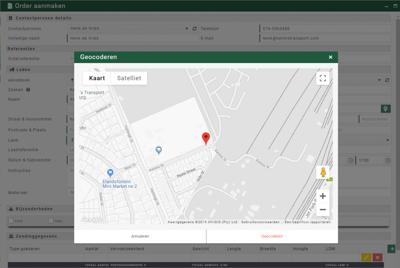Zoom out on the map

(x=323, y=210)
